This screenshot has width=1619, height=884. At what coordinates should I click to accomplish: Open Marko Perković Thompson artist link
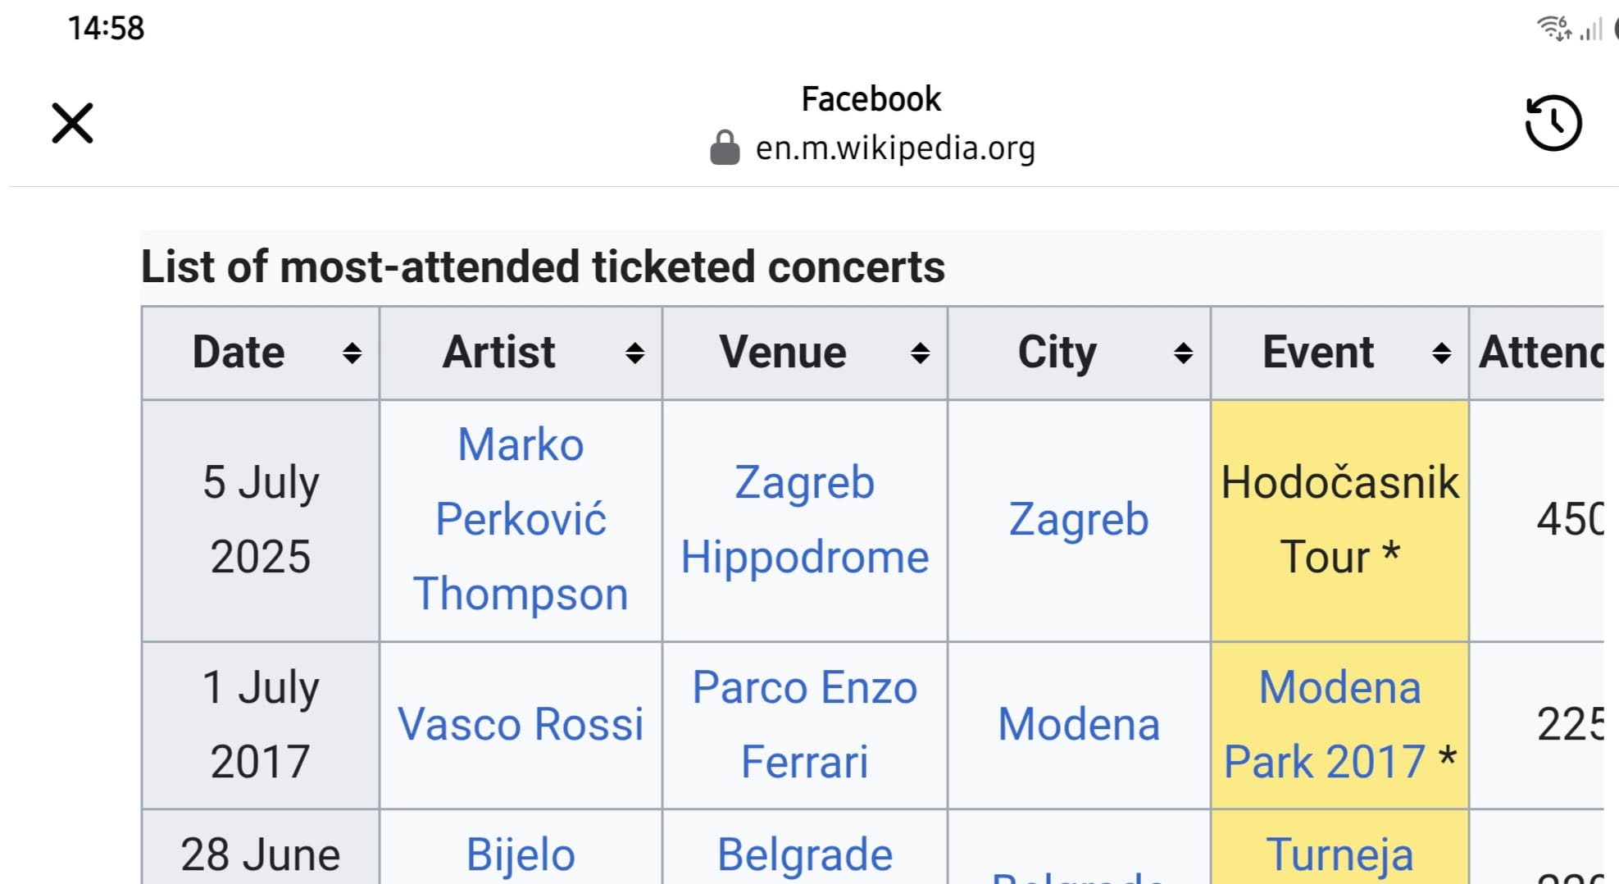click(x=521, y=519)
